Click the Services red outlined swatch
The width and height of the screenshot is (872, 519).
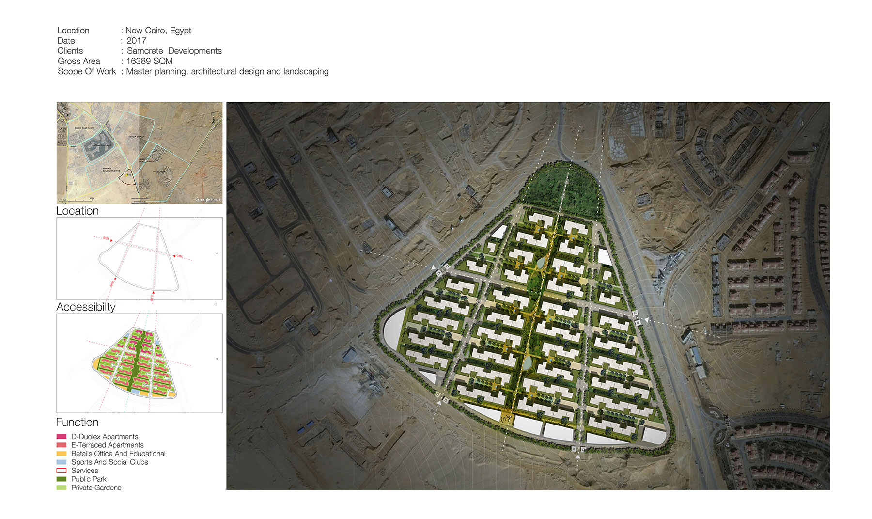[61, 471]
